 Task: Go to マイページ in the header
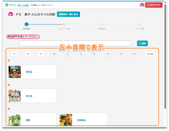point(47,5)
